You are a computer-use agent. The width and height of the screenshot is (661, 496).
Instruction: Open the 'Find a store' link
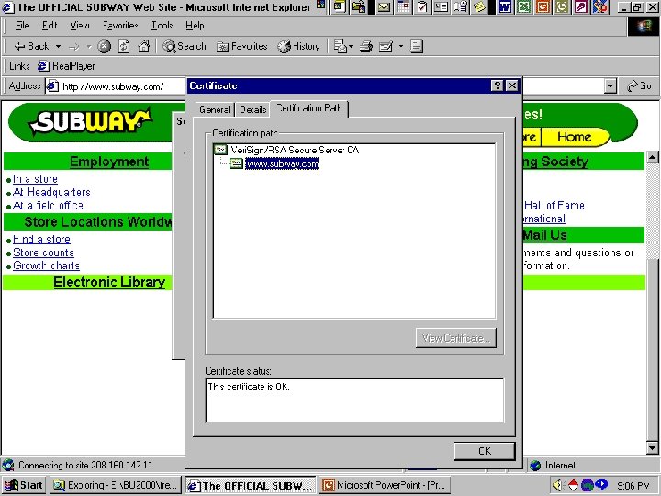pos(41,240)
